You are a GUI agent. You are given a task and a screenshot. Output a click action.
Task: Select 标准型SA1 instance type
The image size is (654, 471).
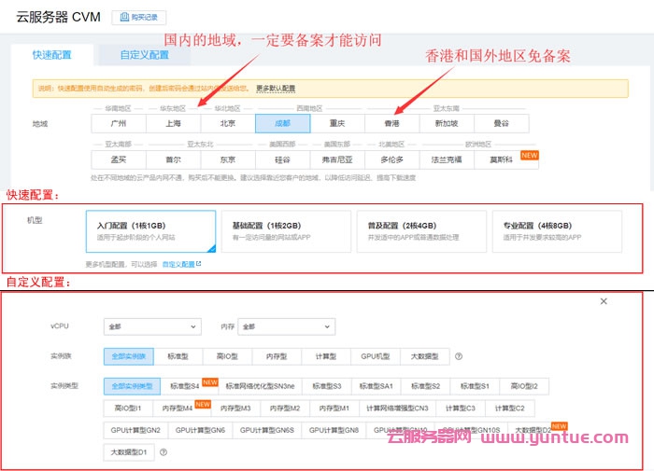pos(376,386)
